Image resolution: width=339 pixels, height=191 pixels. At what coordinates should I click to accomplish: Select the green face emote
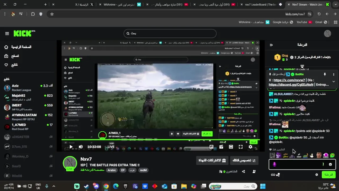pyautogui.click(x=332, y=155)
